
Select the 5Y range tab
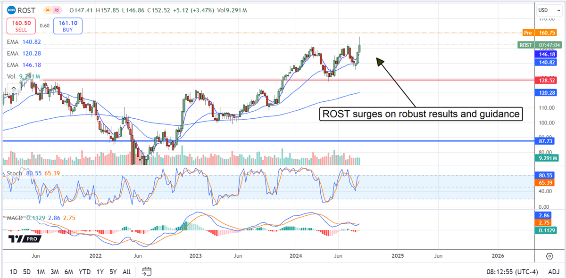click(113, 272)
